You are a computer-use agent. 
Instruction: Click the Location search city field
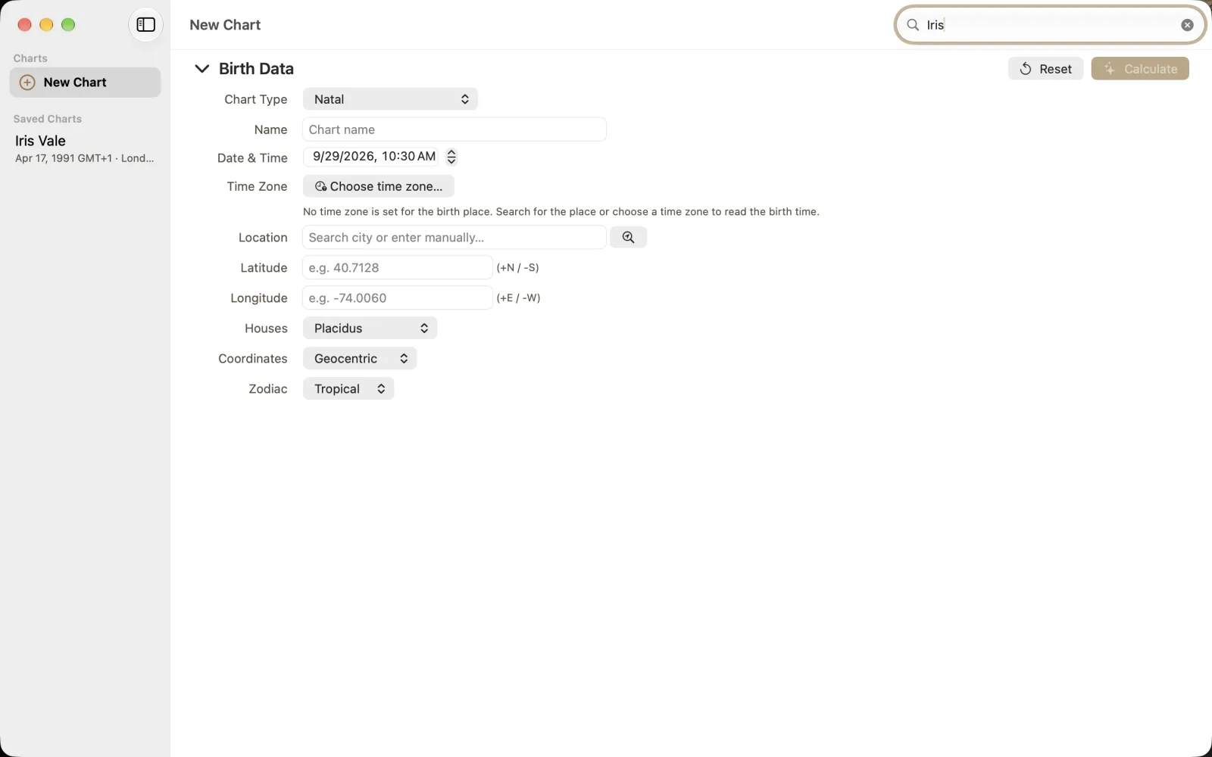454,237
